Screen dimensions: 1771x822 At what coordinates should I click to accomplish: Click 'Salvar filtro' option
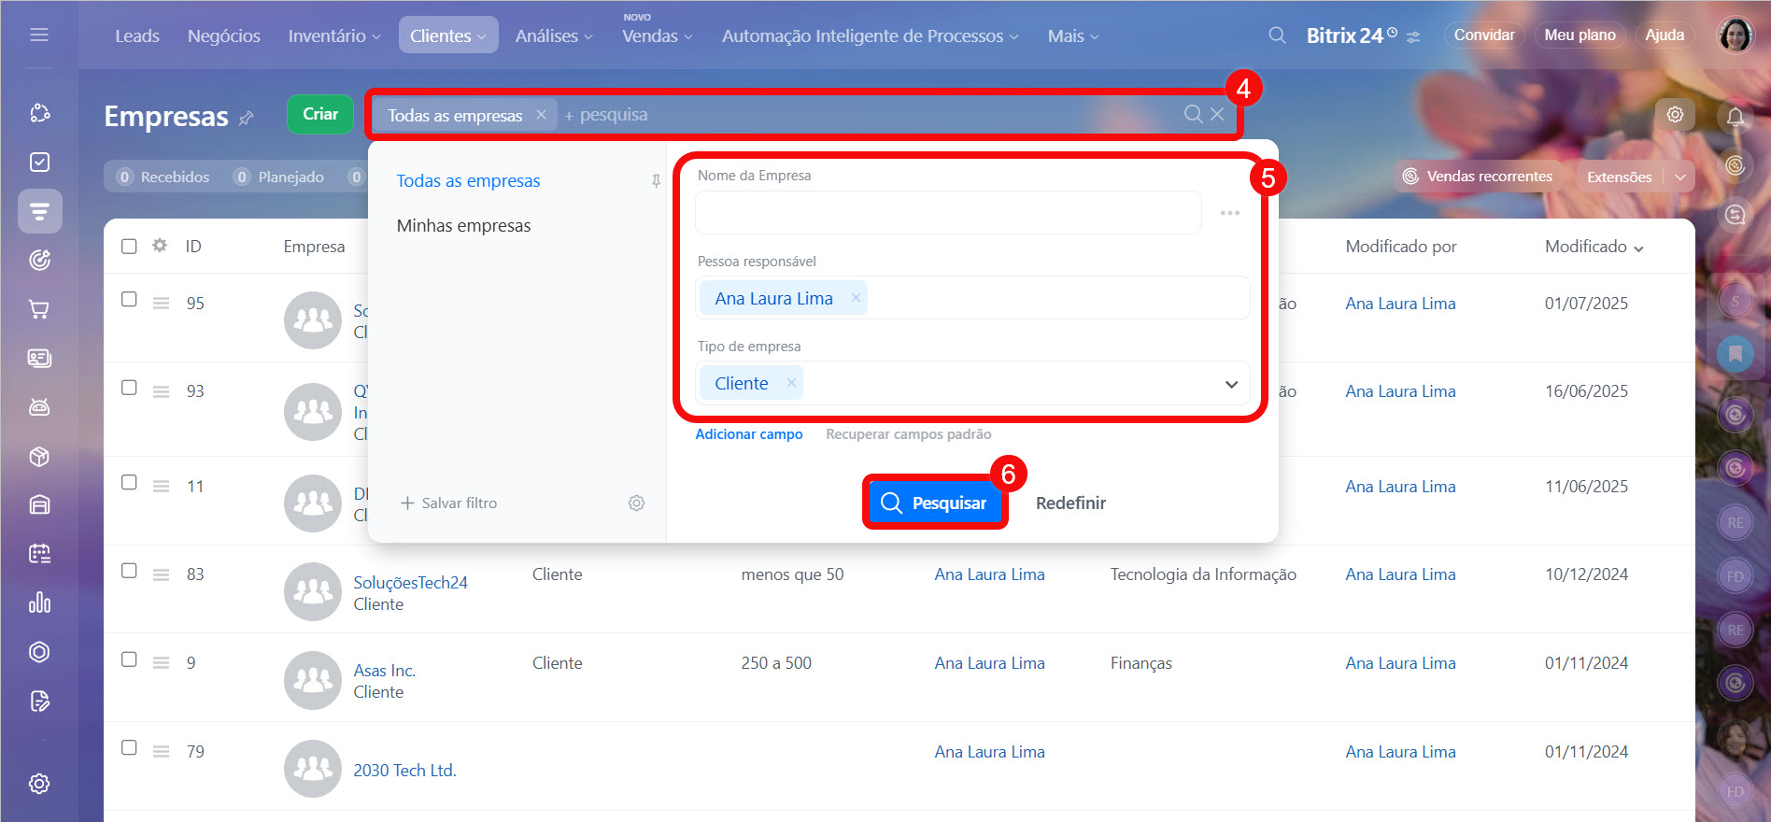click(449, 503)
